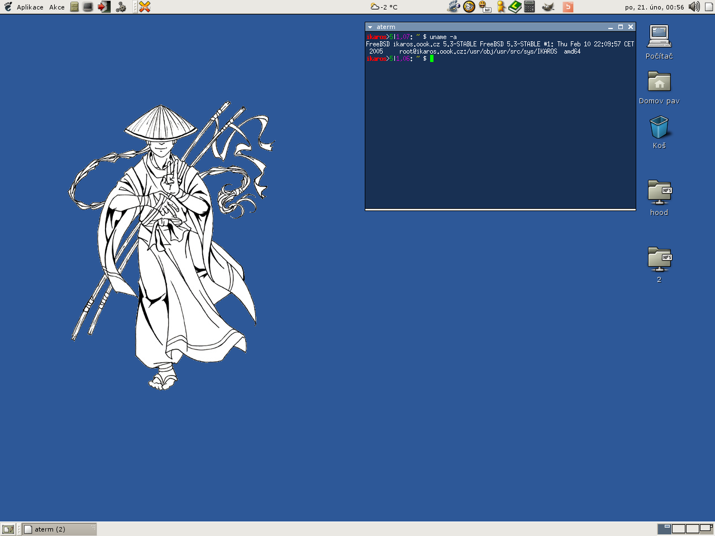Click the logout door icon
The height and width of the screenshot is (536, 715).
104,7
